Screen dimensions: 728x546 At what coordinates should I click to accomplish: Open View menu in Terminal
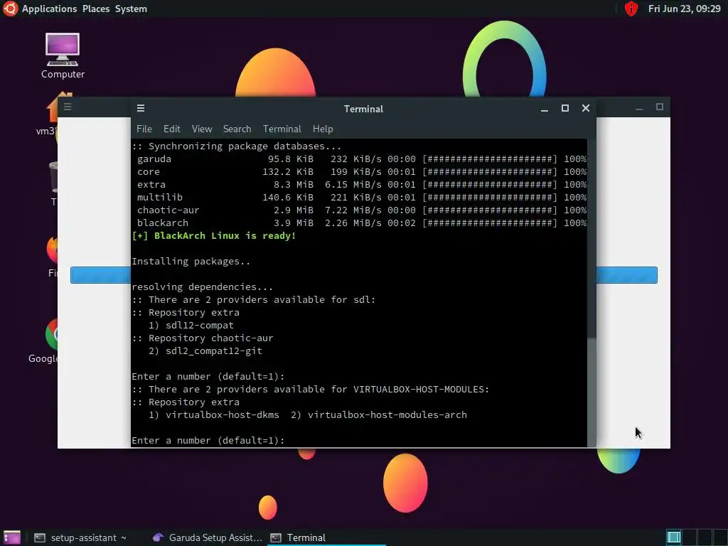[x=202, y=129]
